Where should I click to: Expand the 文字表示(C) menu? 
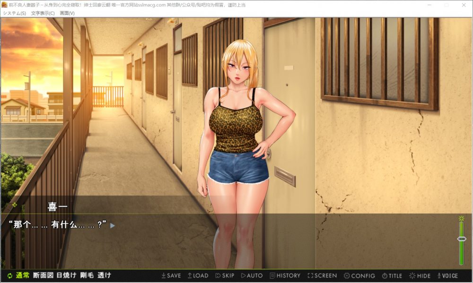[x=43, y=13]
